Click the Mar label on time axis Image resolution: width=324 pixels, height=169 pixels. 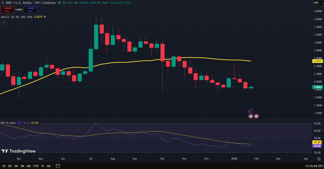pos(278,159)
